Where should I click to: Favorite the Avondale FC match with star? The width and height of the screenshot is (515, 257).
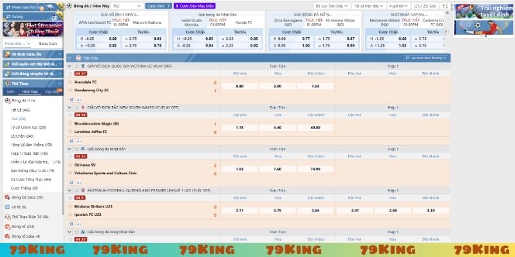(x=71, y=82)
